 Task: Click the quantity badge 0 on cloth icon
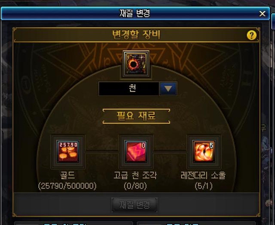click(x=143, y=145)
